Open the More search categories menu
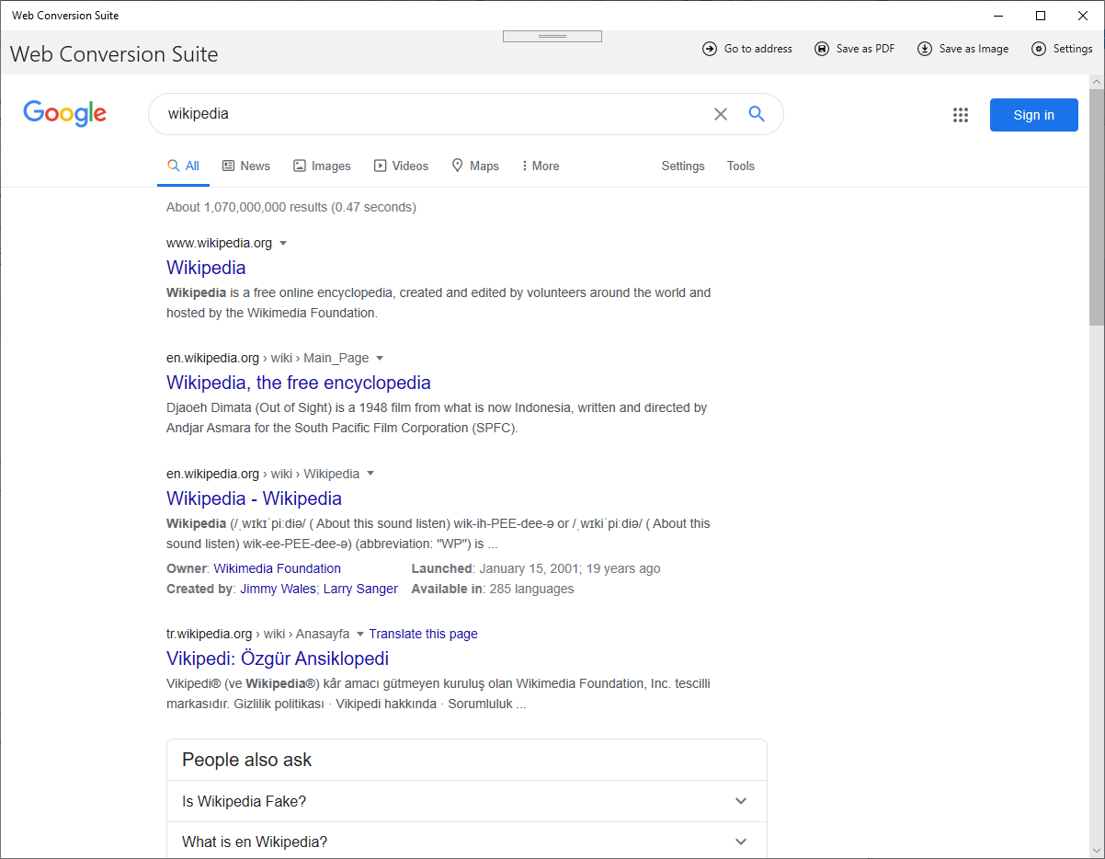Image resolution: width=1105 pixels, height=859 pixels. point(540,166)
